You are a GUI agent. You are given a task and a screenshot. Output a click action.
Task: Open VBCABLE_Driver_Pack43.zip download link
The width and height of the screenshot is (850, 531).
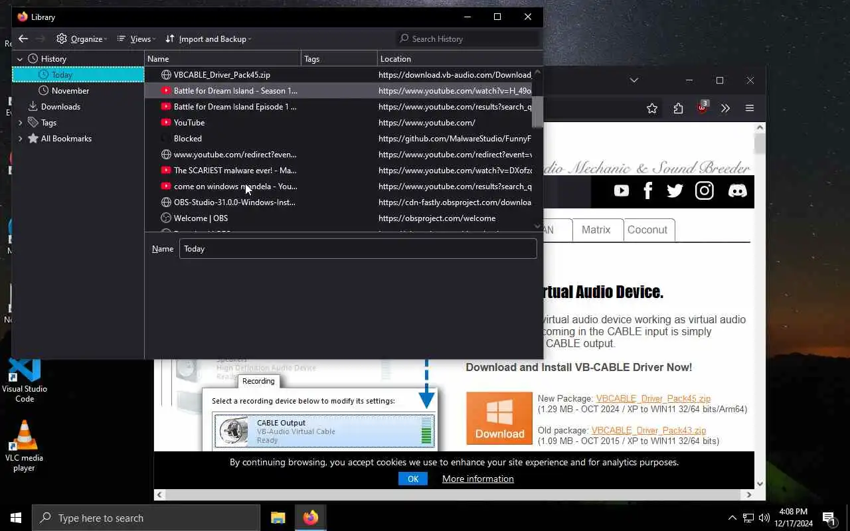[649, 430]
